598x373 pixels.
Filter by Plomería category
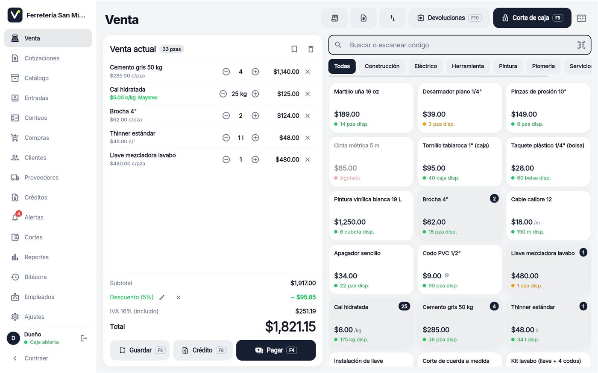pyautogui.click(x=543, y=66)
